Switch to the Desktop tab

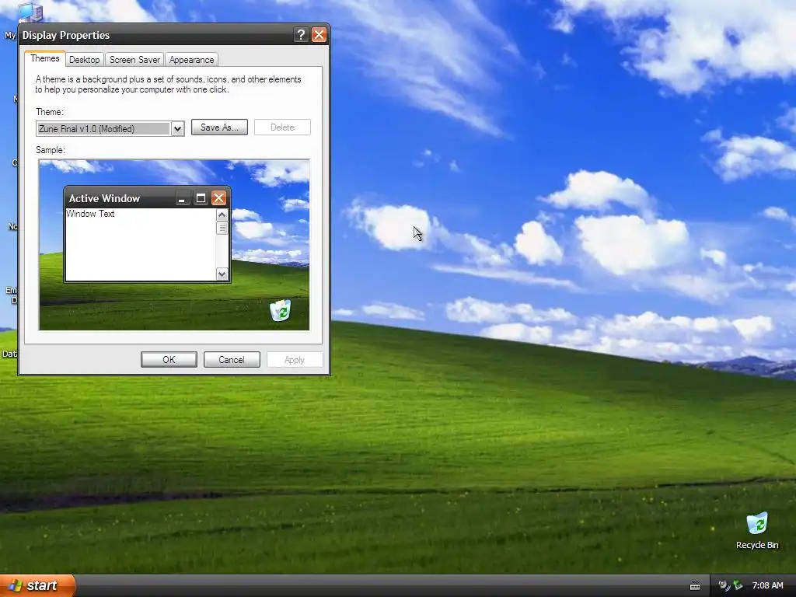point(84,59)
